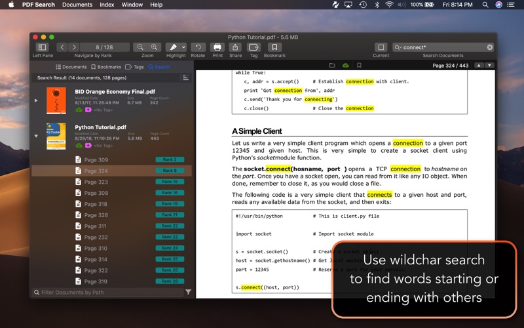Add tag to Python Tutorial.pdf

click(88, 145)
